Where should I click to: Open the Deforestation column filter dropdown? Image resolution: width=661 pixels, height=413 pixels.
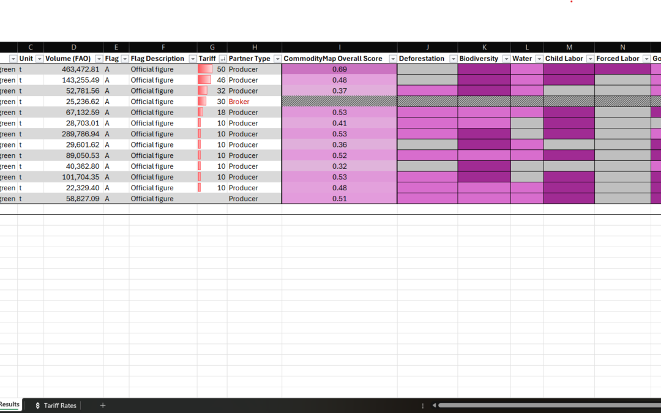tap(453, 59)
